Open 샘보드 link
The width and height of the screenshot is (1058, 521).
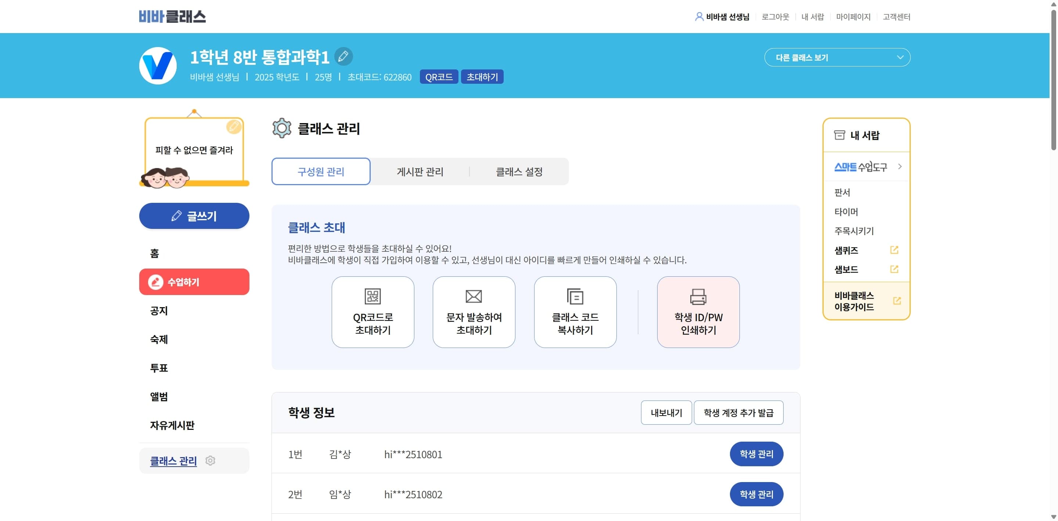846,269
